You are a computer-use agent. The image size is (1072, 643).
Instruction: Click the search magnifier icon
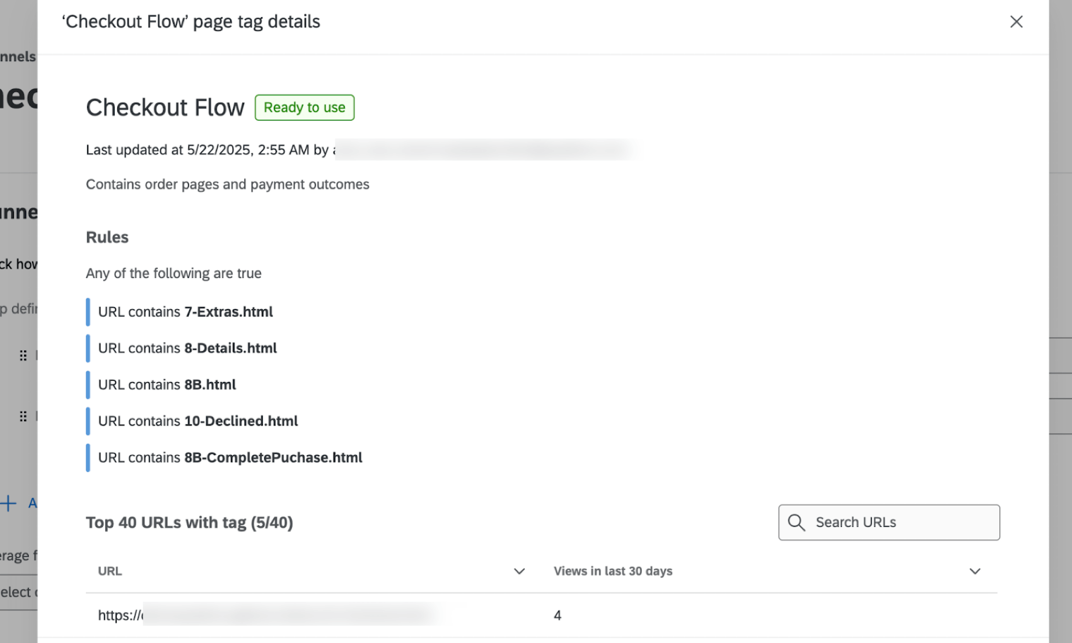(x=796, y=523)
